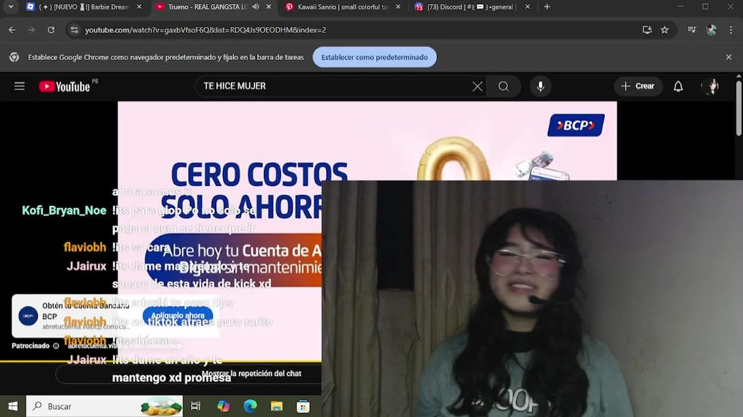Mute the Trueno tab via speaker icon

coord(255,7)
